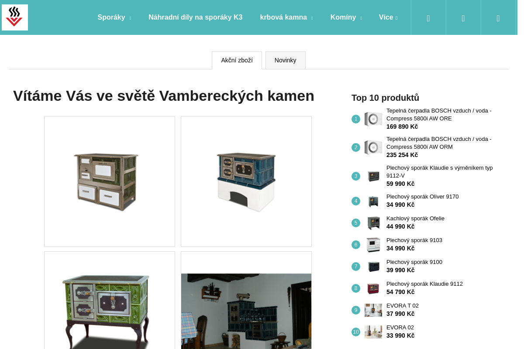524x349 pixels.
Task: Click the middle unlabeled header icon
Action: [463, 18]
